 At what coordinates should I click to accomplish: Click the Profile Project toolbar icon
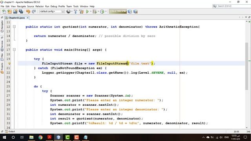coord(102,11)
